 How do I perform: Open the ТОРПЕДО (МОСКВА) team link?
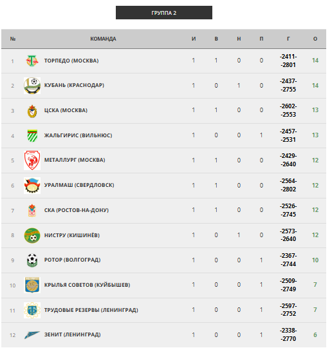click(x=71, y=61)
